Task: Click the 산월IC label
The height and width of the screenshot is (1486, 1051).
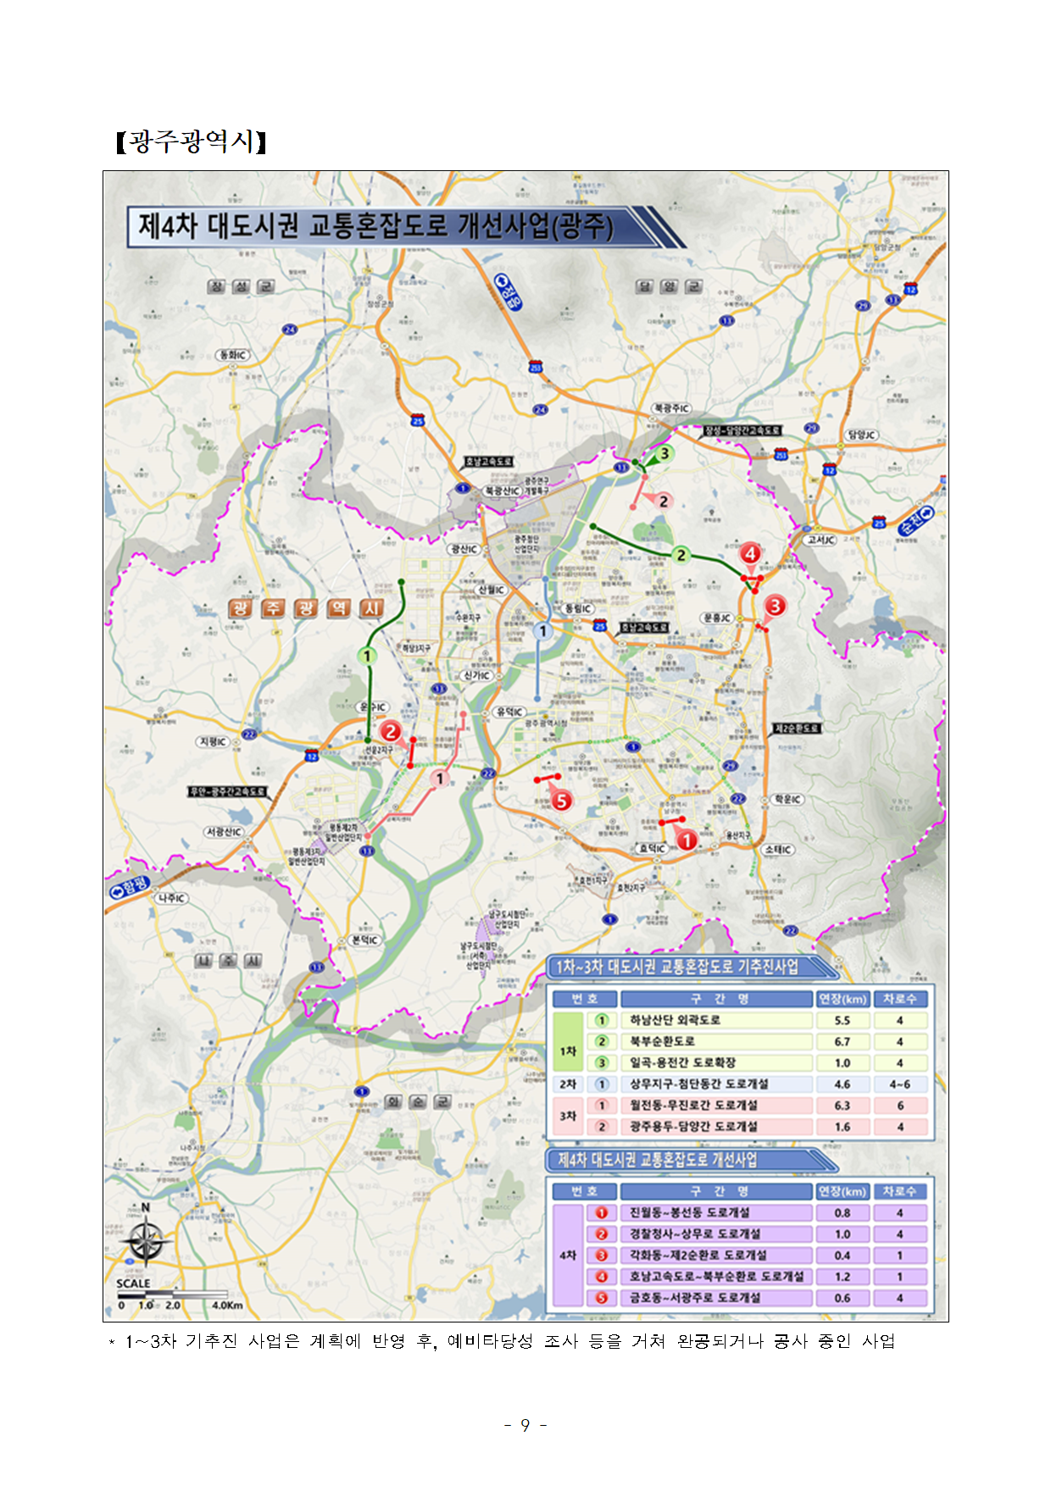Action: (x=492, y=590)
